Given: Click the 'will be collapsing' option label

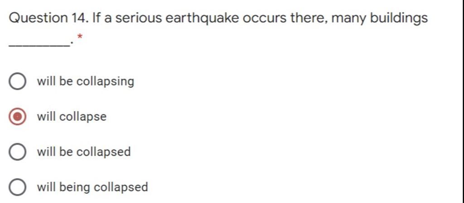Looking at the screenshot, I should 86,81.
